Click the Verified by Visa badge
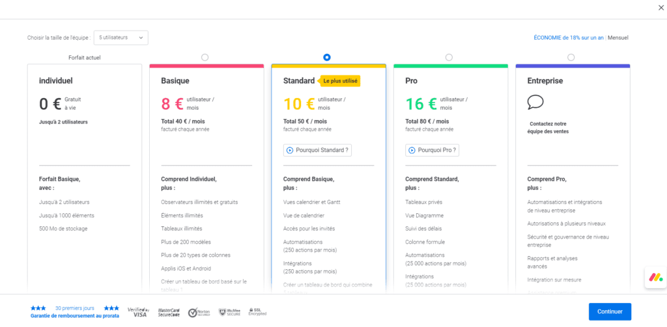Image resolution: width=667 pixels, height=327 pixels. tap(137, 312)
